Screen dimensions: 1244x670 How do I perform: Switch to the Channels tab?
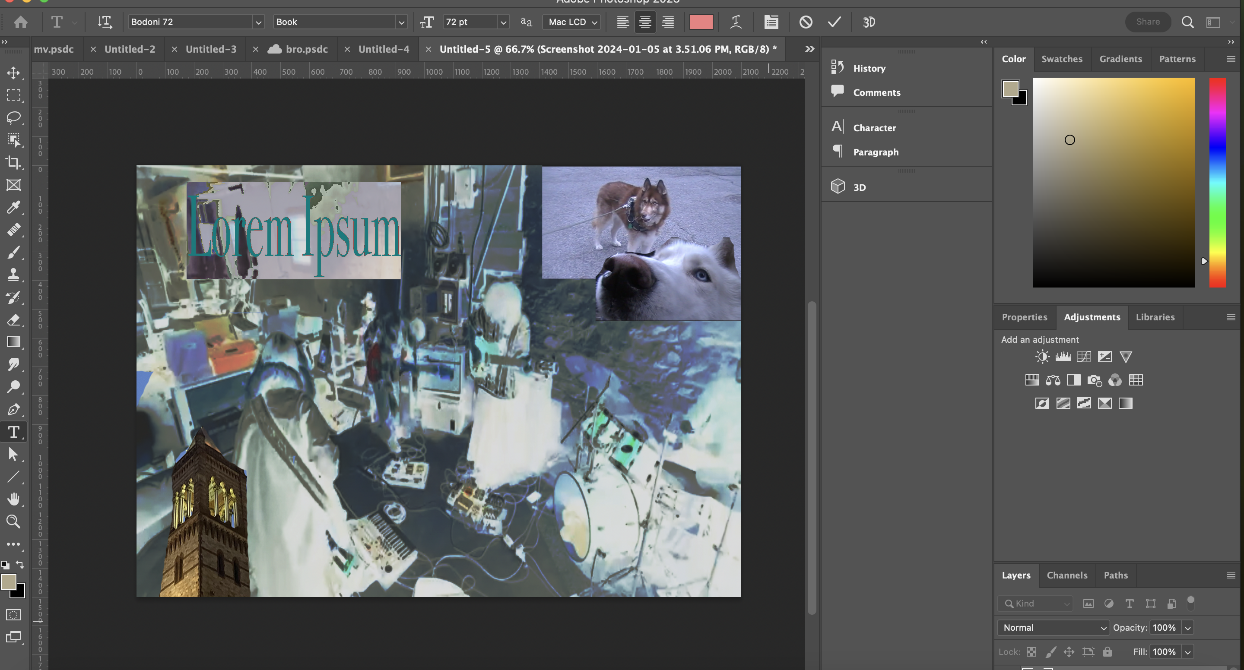pyautogui.click(x=1067, y=575)
